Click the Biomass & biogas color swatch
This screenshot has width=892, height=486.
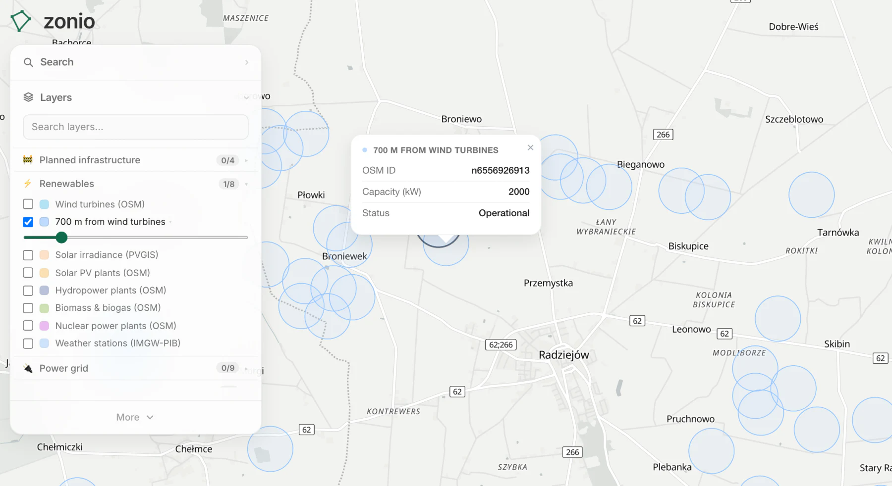pos(44,308)
